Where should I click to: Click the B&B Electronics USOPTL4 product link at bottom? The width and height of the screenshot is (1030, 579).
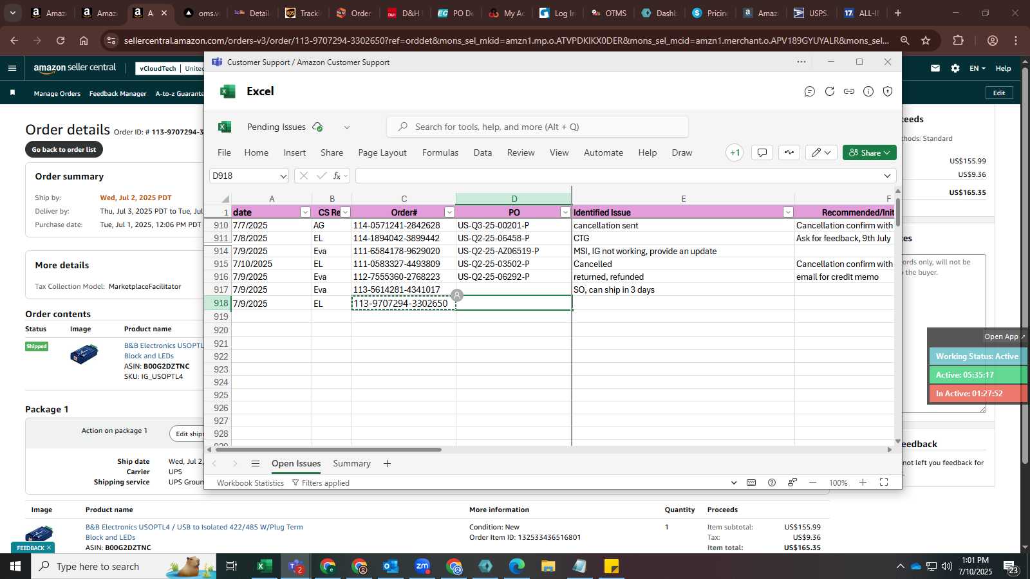tap(194, 532)
